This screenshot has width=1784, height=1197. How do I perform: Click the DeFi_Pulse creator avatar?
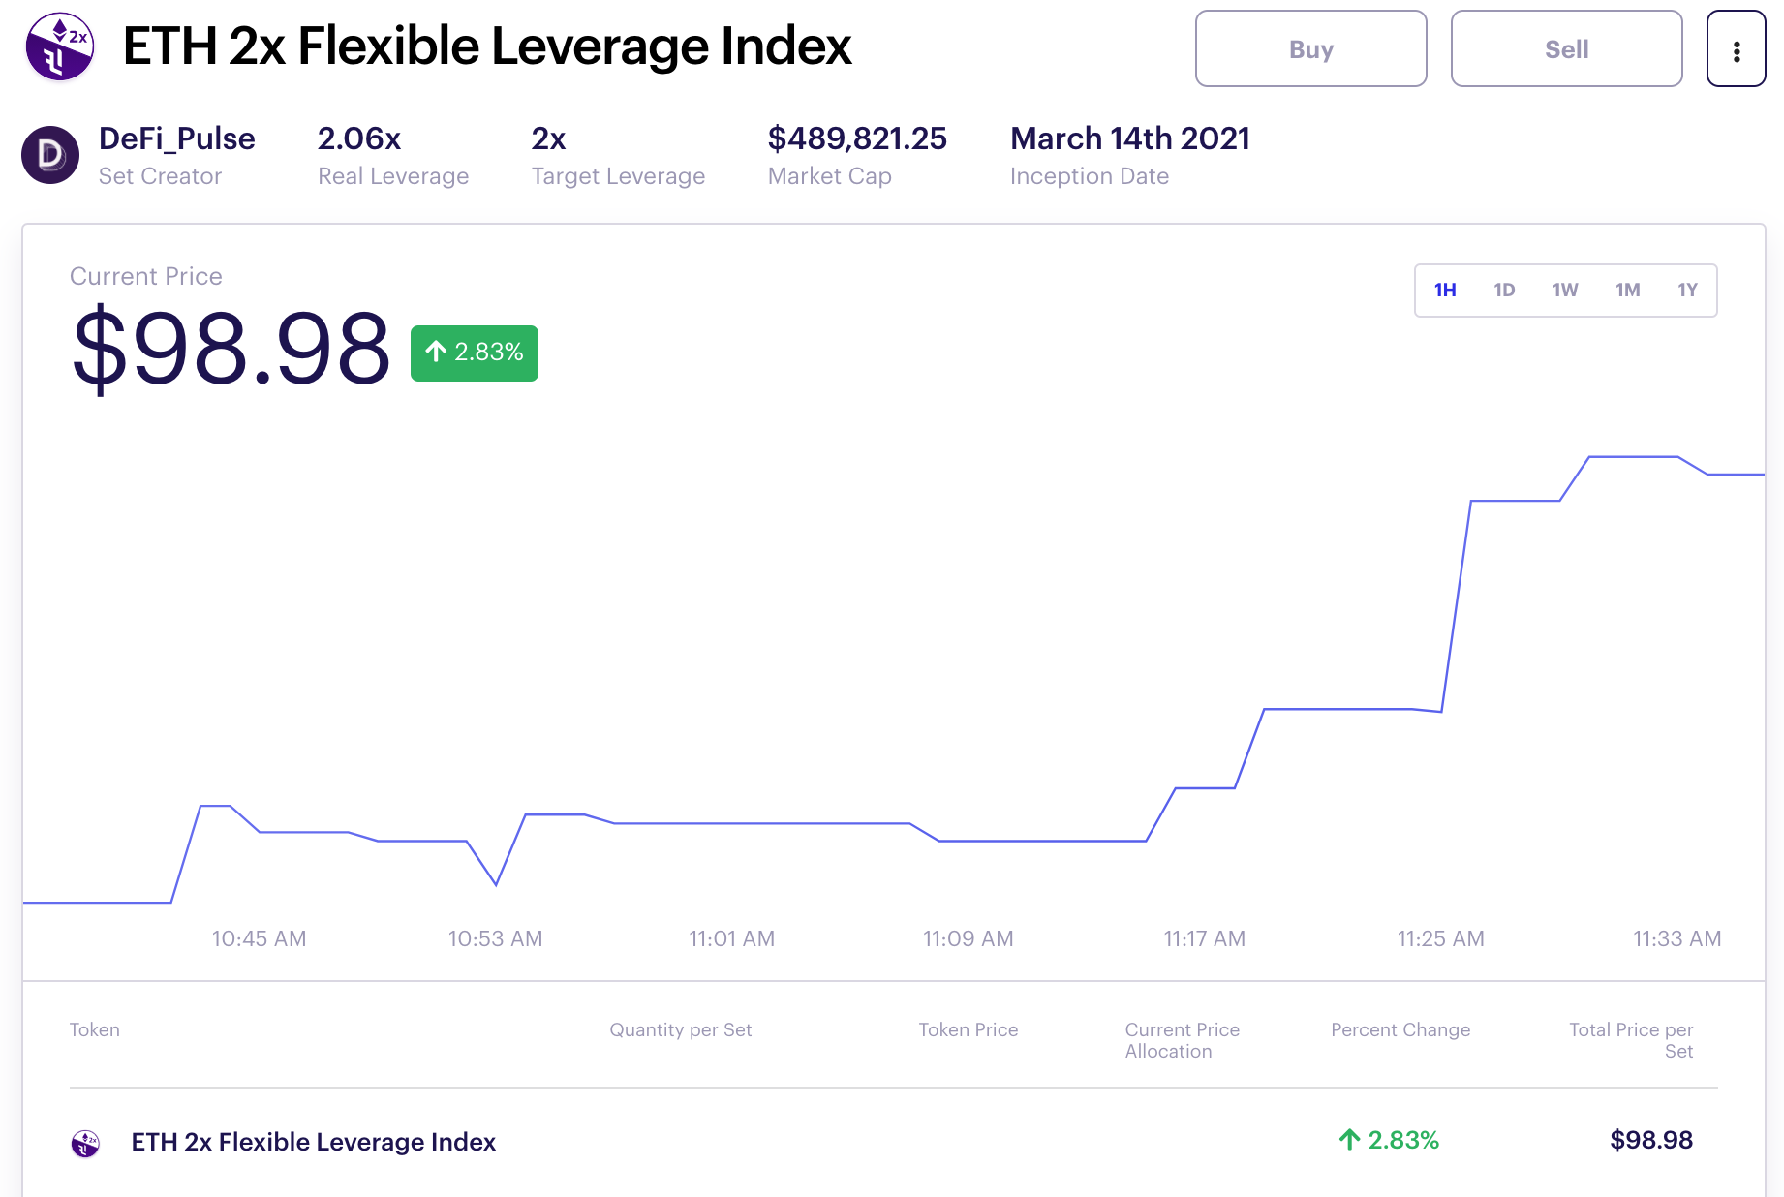click(x=50, y=155)
